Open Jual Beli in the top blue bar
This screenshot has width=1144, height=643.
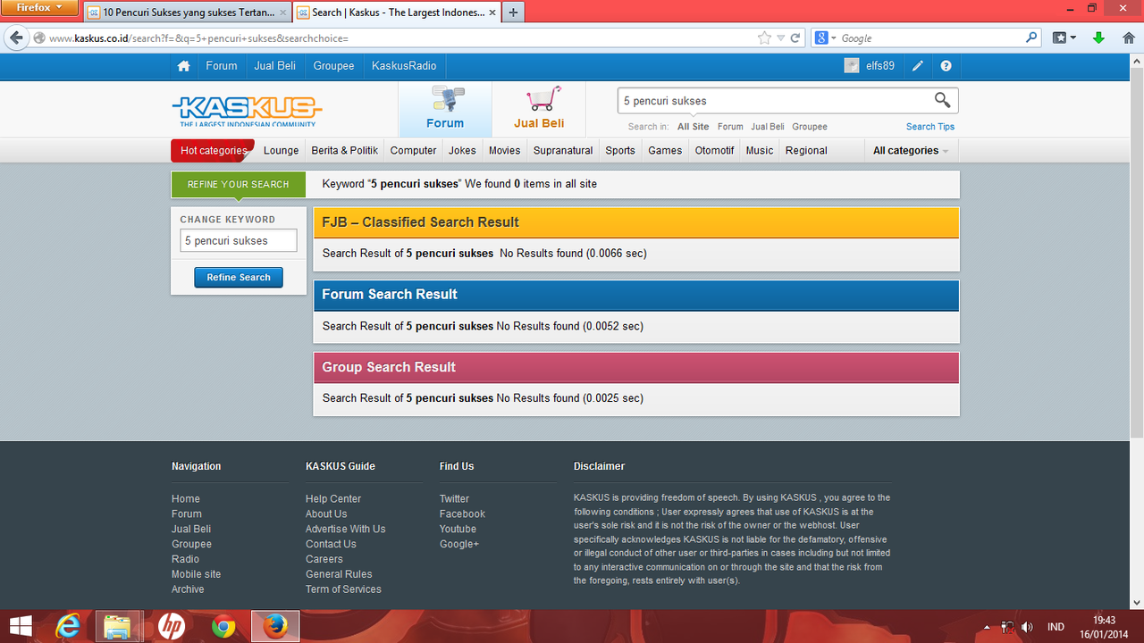[x=275, y=66]
